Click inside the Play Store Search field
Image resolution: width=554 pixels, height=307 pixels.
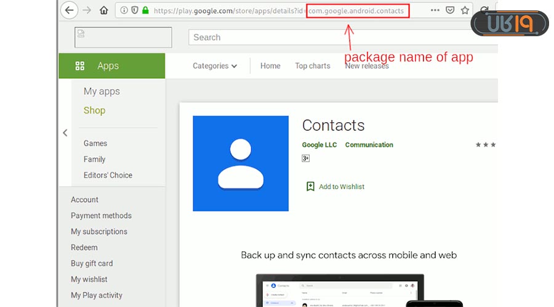click(339, 37)
